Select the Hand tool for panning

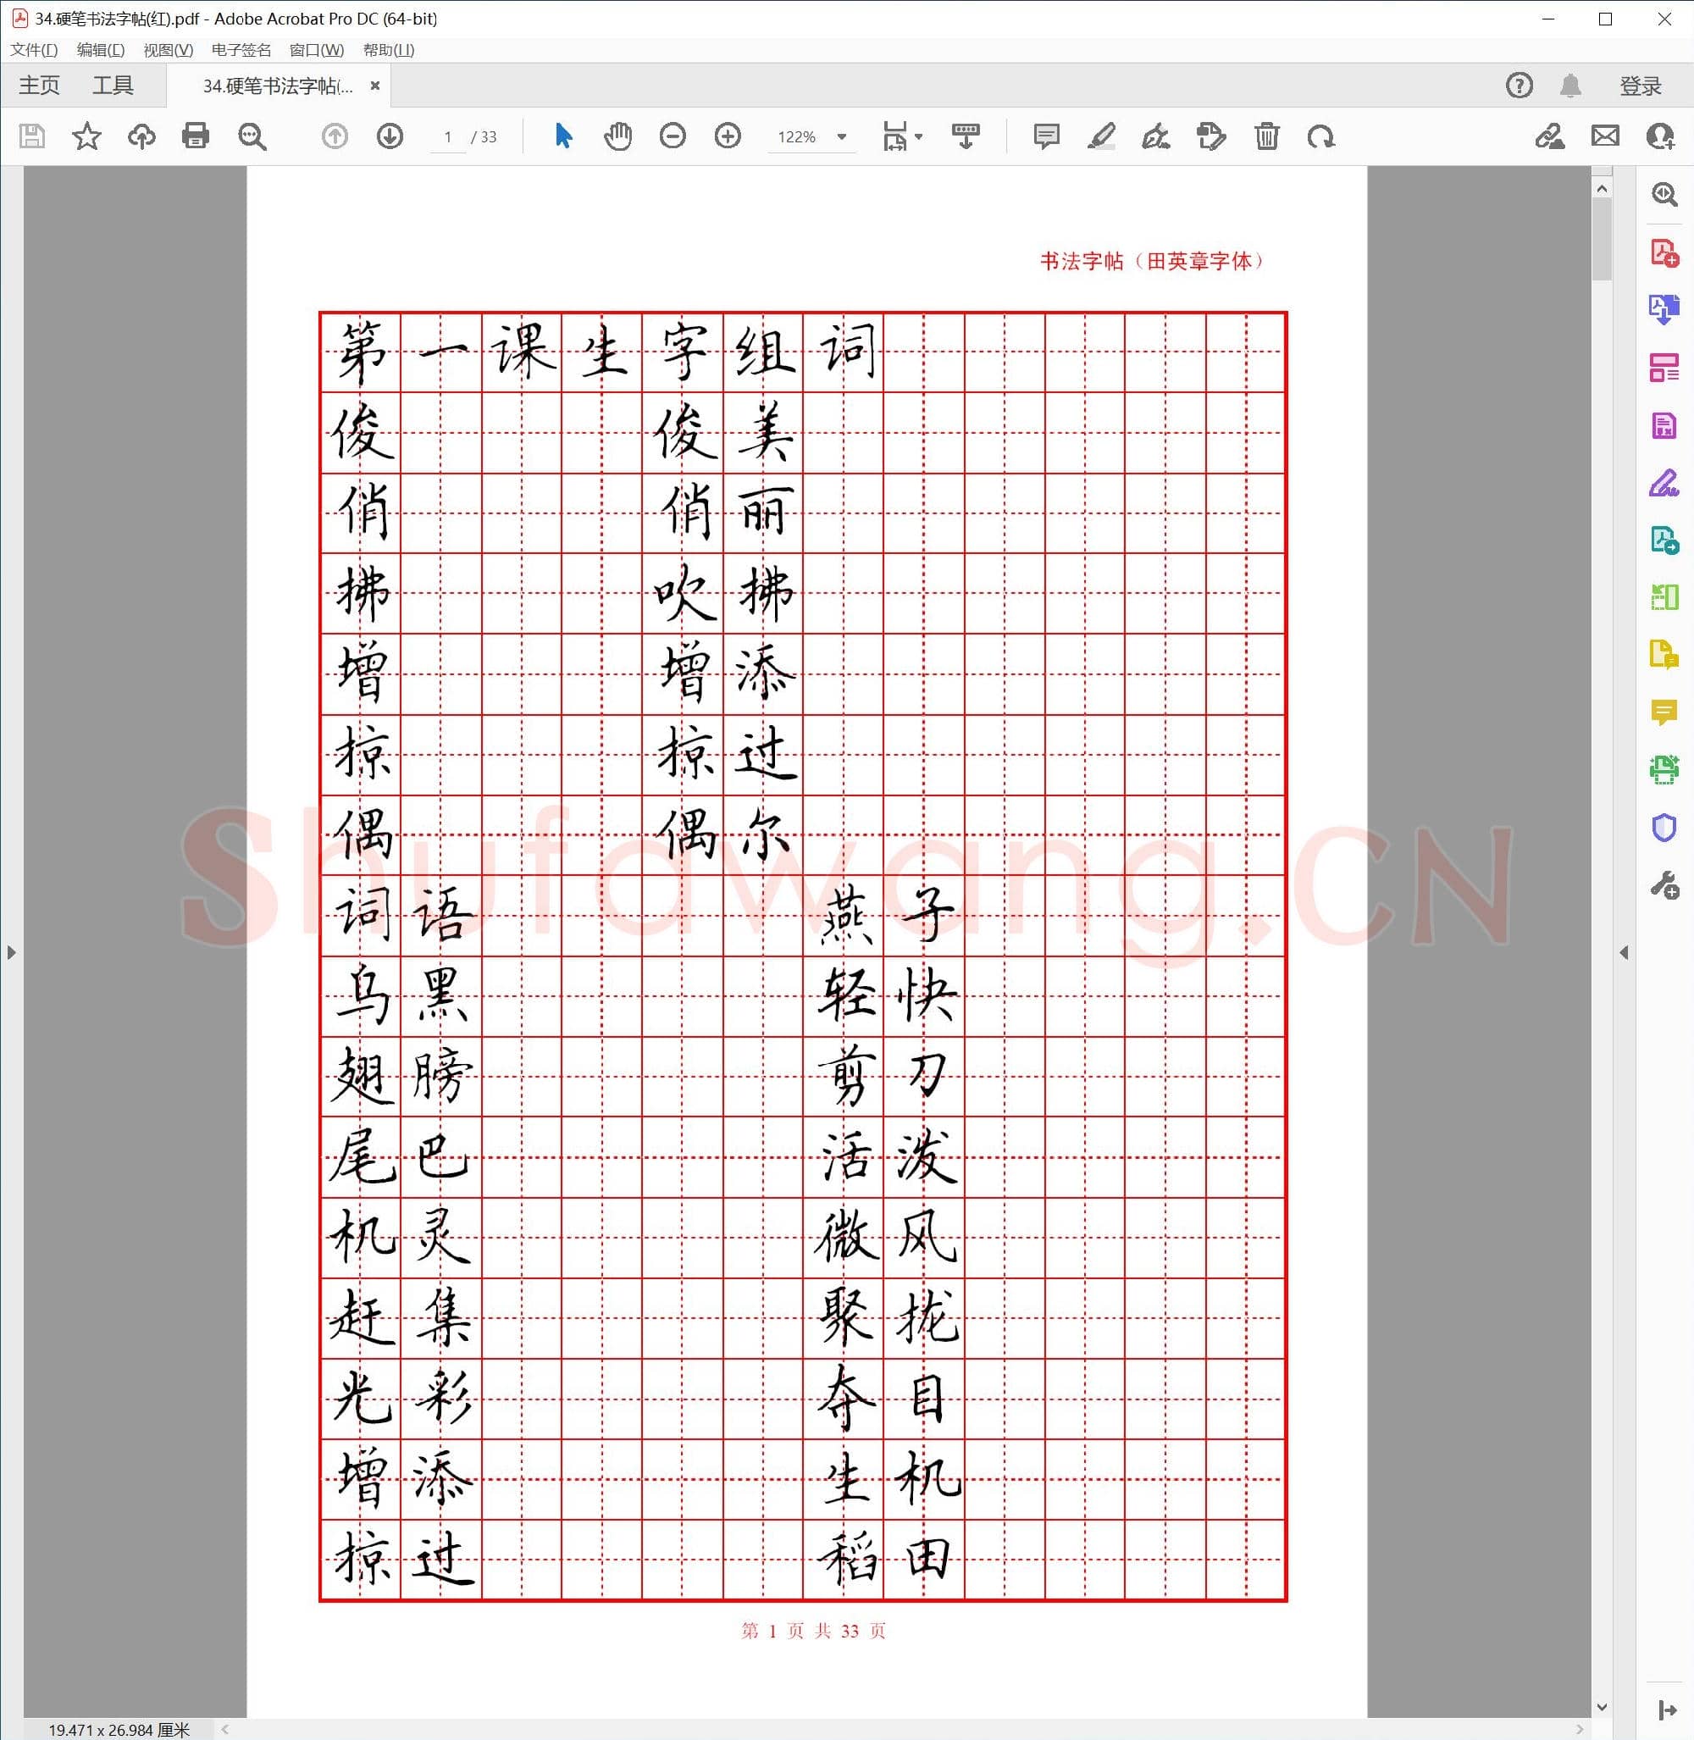pos(618,137)
